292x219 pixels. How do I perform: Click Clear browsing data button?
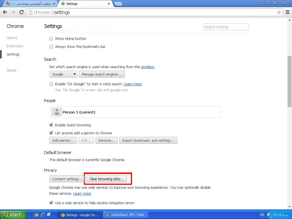pyautogui.click(x=107, y=179)
